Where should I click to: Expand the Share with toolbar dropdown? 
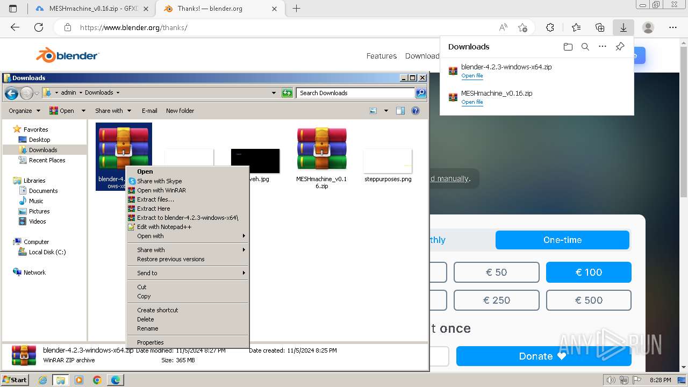pos(113,111)
